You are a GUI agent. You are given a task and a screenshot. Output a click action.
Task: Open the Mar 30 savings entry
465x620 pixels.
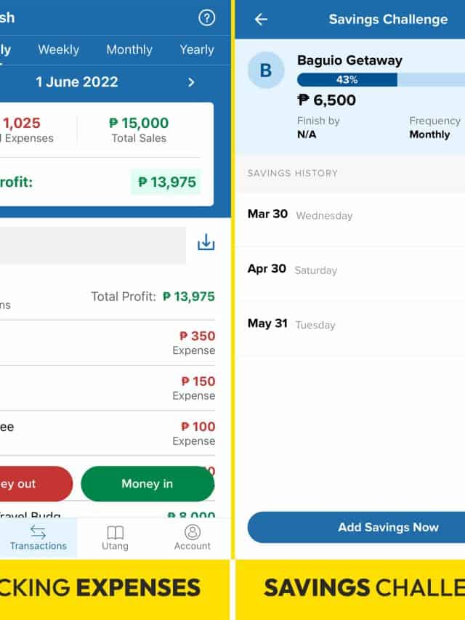click(x=350, y=215)
